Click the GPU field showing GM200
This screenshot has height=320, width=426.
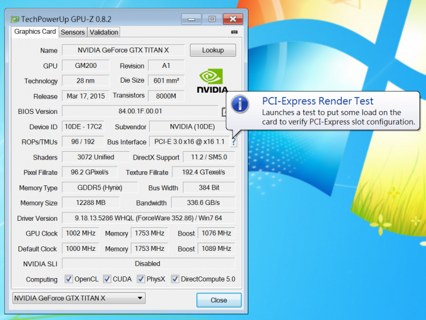coord(86,66)
